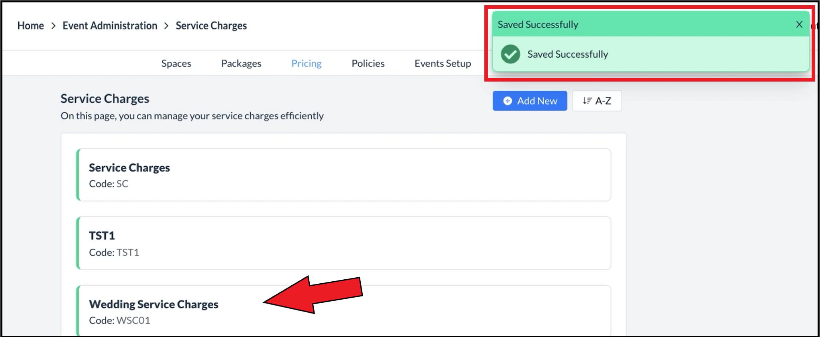Select the Pricing tab

click(x=306, y=64)
